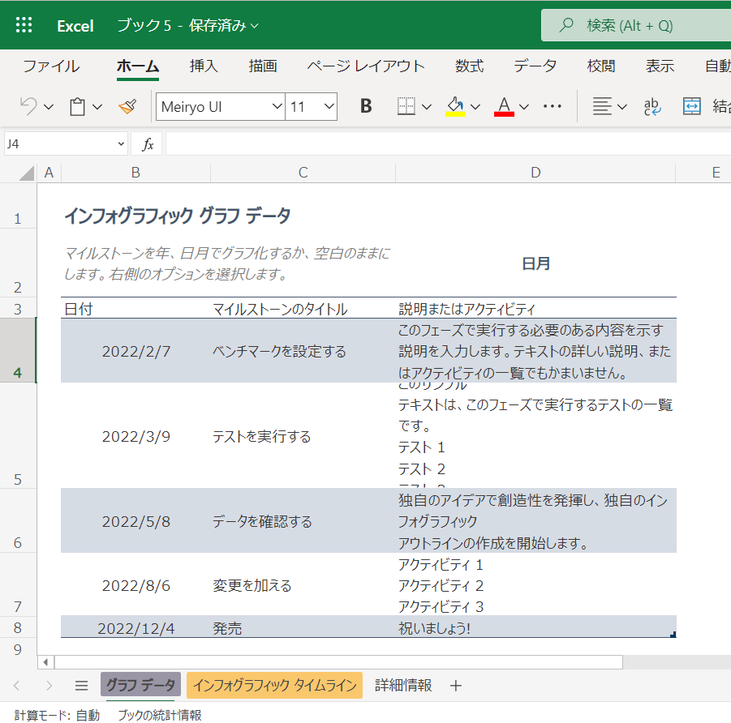Click the Paste clipboard icon
This screenshot has width=731, height=723.
(x=77, y=107)
